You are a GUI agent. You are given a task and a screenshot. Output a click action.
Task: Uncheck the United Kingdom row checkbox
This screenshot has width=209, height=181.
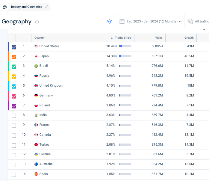tap(14, 86)
